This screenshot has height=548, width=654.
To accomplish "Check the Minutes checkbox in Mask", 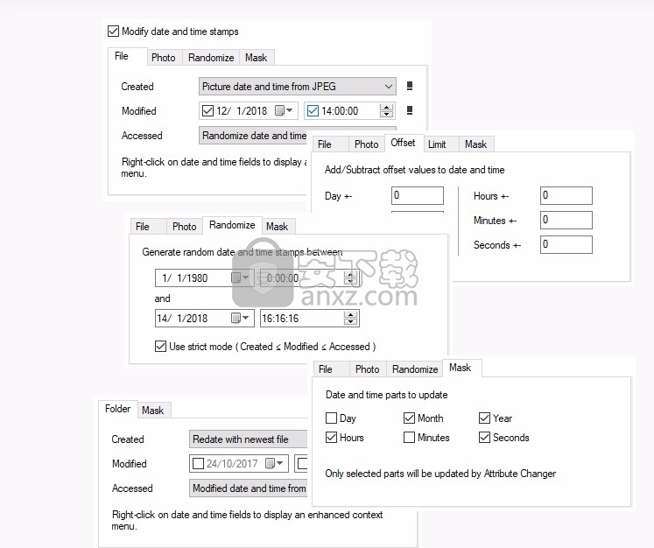I will (x=410, y=438).
